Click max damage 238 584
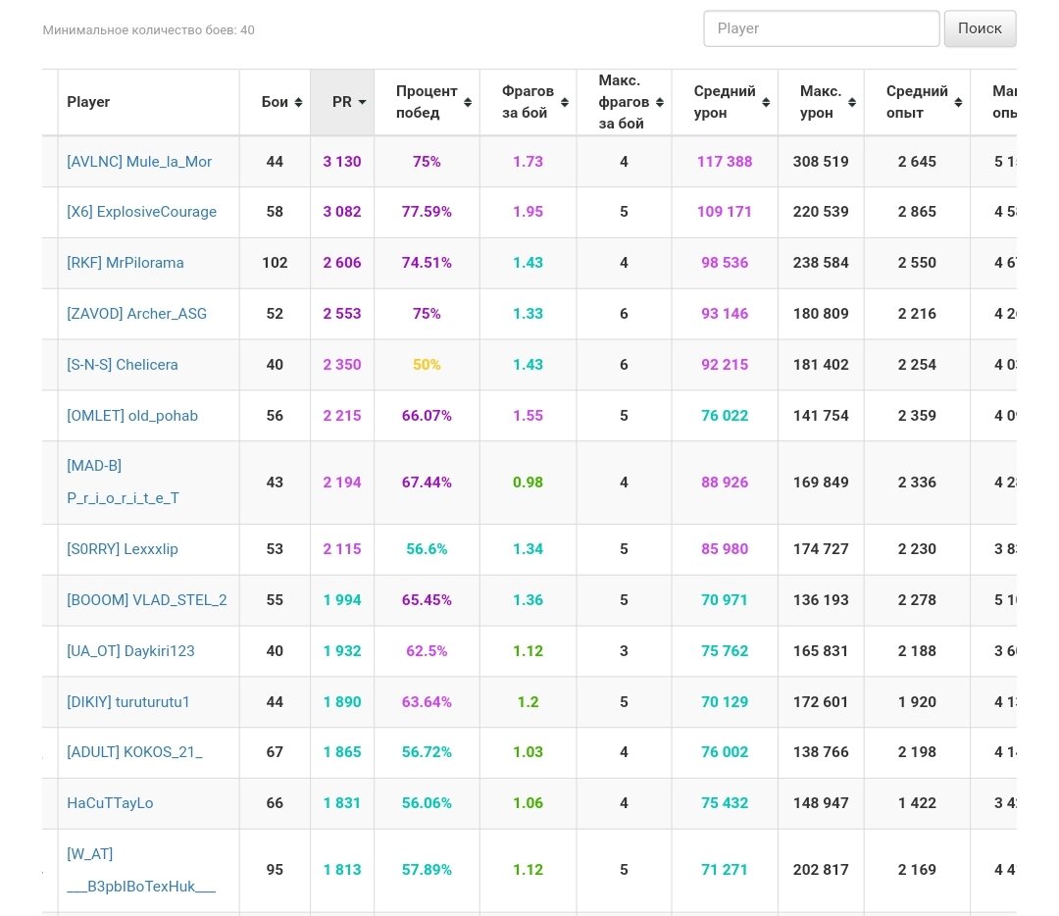Image resolution: width=1059 pixels, height=916 pixels. (x=821, y=262)
